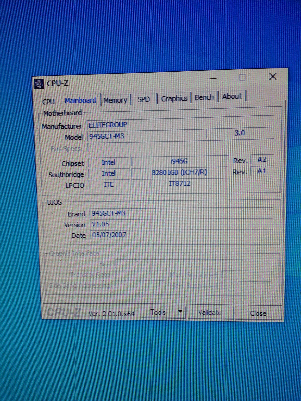Click the Southbridge label
The height and width of the screenshot is (401, 301).
tap(66, 175)
